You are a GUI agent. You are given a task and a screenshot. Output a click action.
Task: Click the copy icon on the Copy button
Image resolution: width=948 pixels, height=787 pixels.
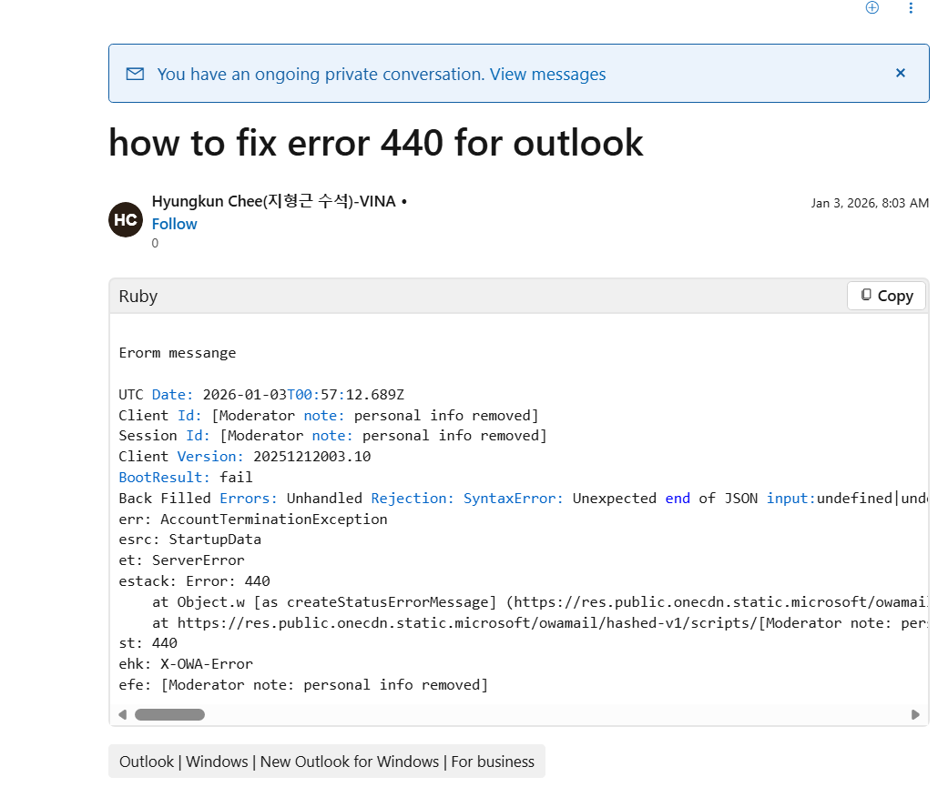pos(867,296)
